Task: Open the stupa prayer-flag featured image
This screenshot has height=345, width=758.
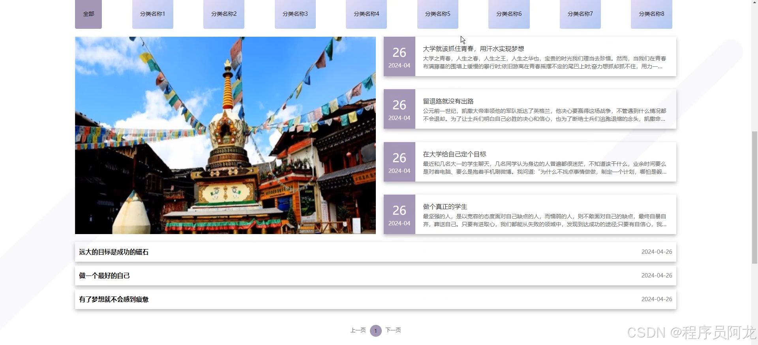Action: 225,135
